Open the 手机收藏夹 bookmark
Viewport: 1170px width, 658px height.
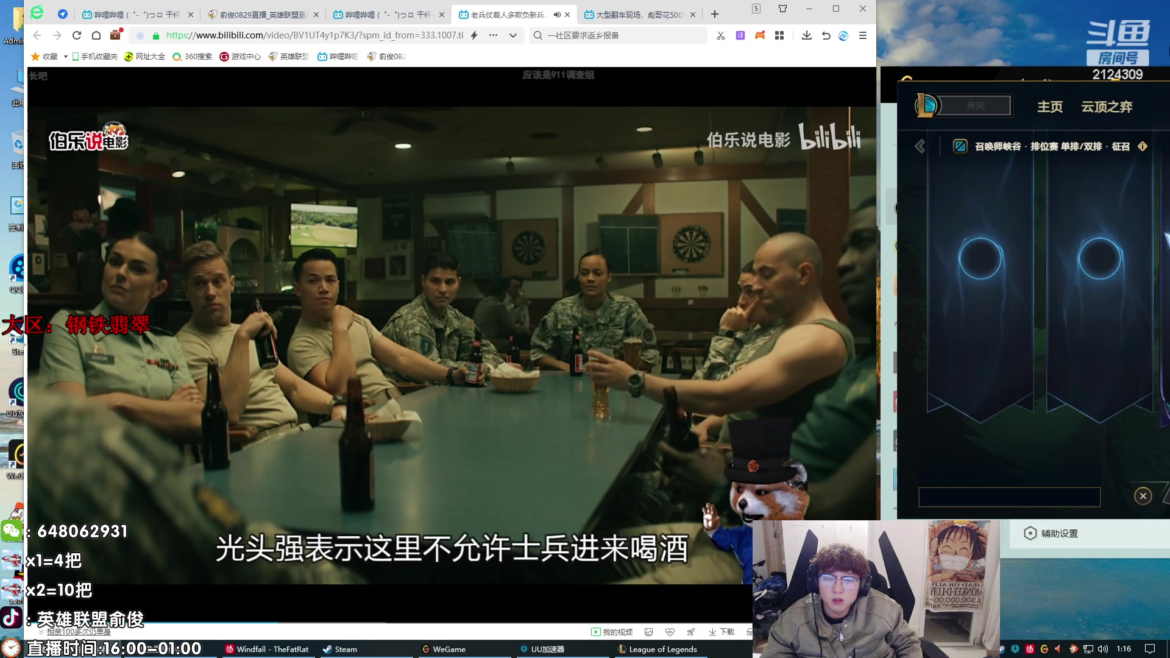click(94, 56)
